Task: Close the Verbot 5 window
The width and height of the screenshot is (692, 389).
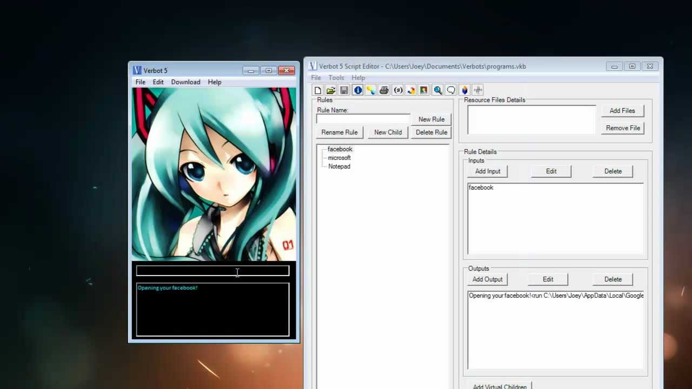Action: 287,70
